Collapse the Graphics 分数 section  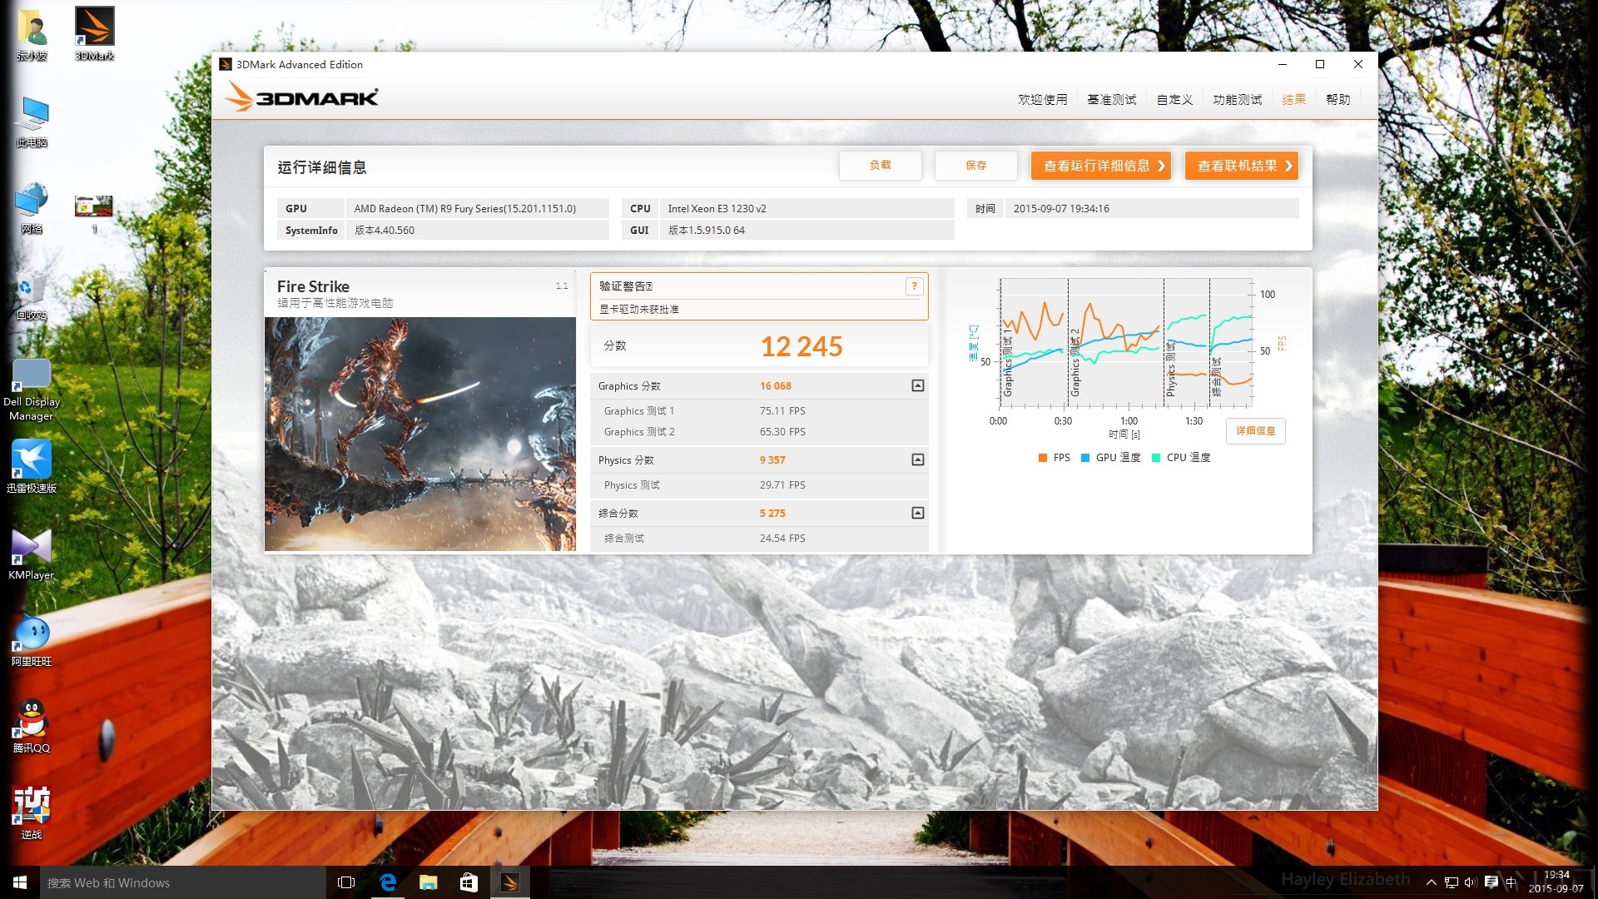917,385
